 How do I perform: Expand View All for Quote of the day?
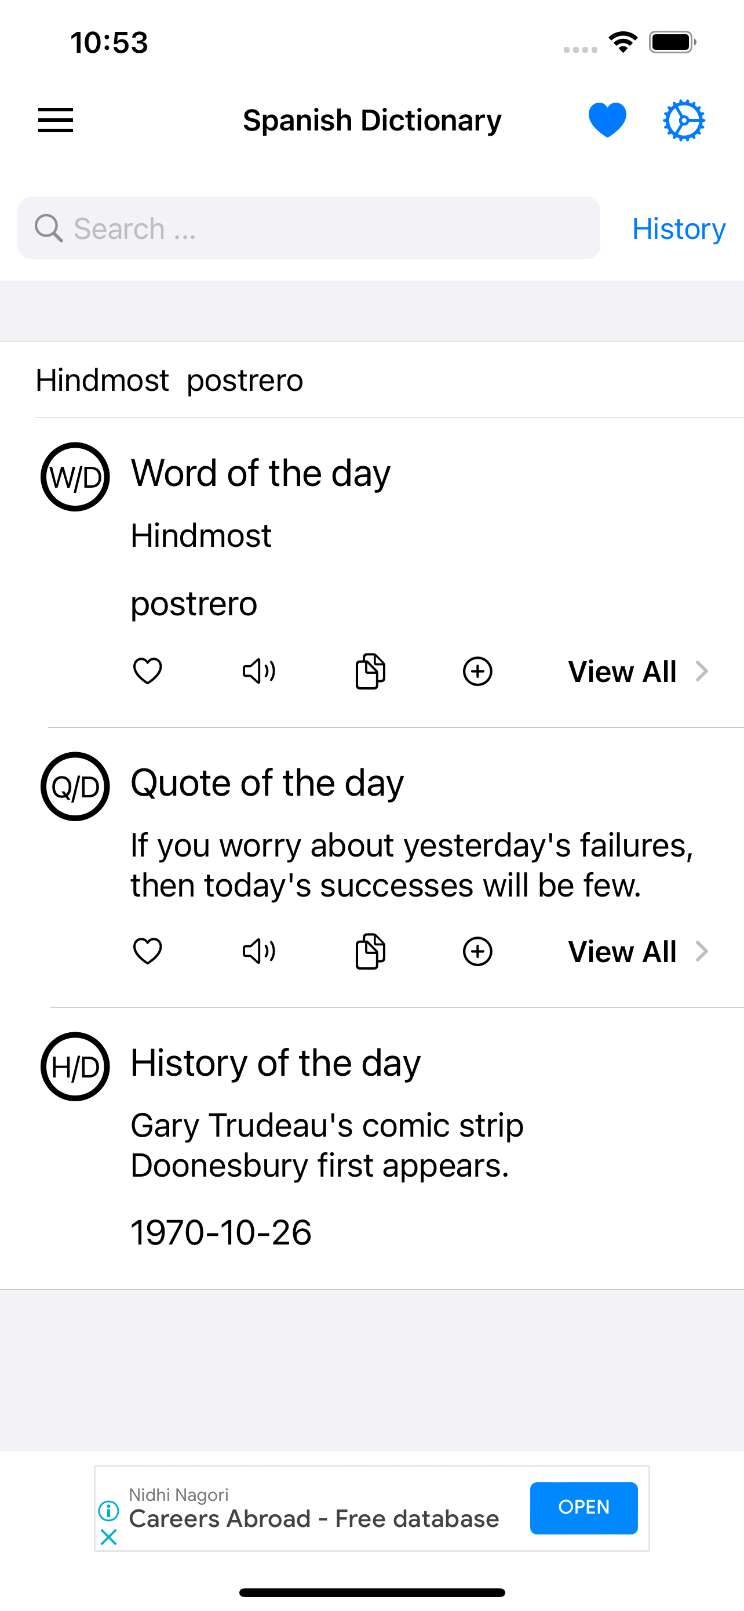pyautogui.click(x=637, y=952)
